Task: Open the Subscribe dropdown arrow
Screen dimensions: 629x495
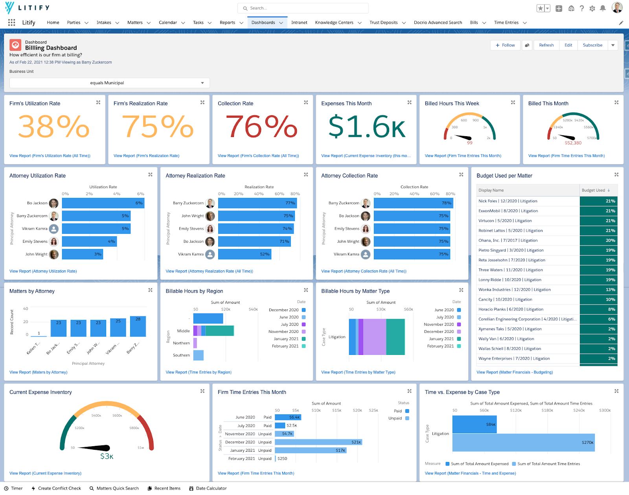Action: coord(612,45)
